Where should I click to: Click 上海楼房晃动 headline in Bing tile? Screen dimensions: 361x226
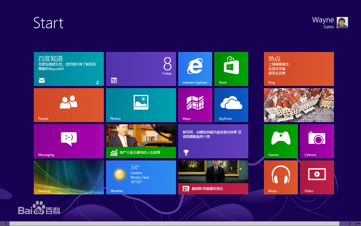(x=279, y=64)
